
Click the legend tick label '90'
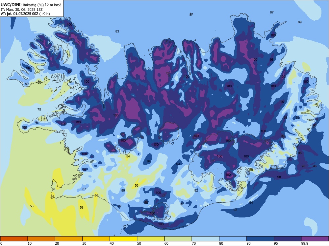pyautogui.click(x=248, y=243)
